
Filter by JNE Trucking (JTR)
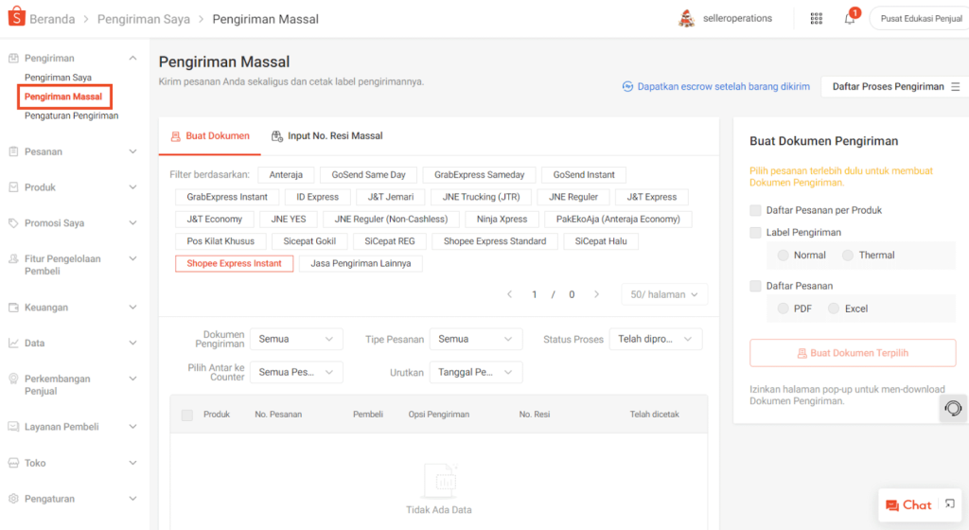[482, 197]
